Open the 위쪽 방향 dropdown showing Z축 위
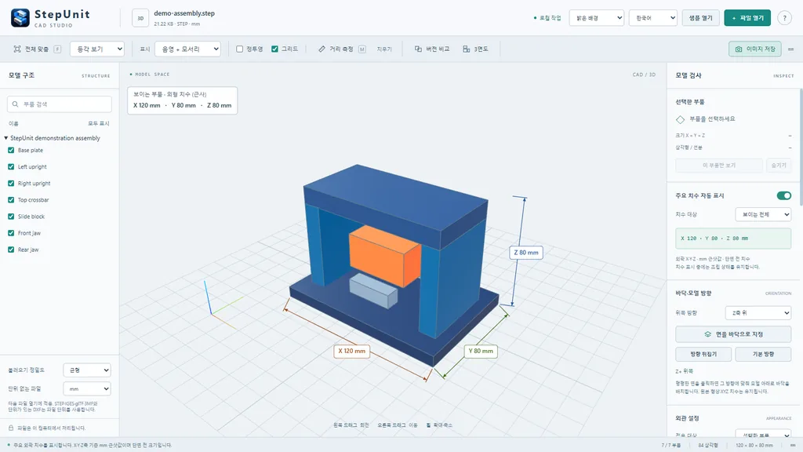This screenshot has height=452, width=803. pyautogui.click(x=758, y=312)
